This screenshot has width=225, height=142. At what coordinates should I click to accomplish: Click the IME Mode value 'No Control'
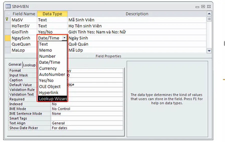[87, 109]
